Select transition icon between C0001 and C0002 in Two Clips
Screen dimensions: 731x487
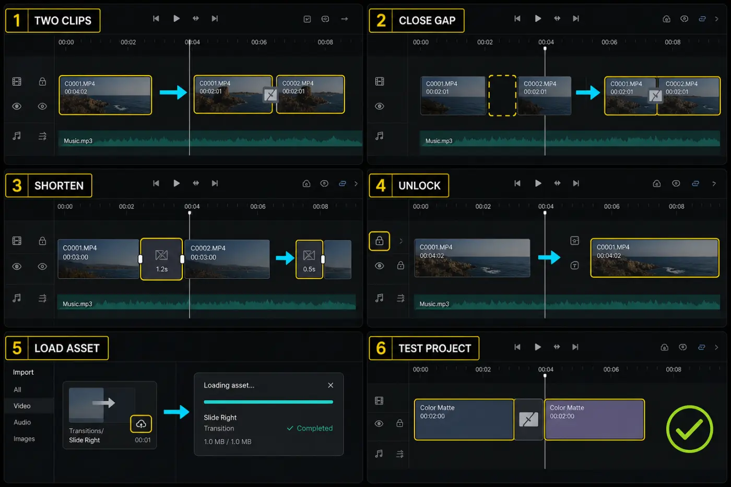pos(270,95)
